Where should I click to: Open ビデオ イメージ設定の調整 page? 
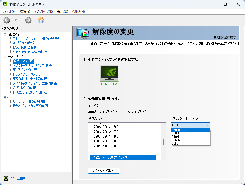pyautogui.click(x=31, y=106)
